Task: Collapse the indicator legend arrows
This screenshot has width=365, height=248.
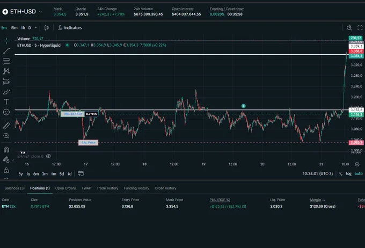Action: (x=23, y=153)
